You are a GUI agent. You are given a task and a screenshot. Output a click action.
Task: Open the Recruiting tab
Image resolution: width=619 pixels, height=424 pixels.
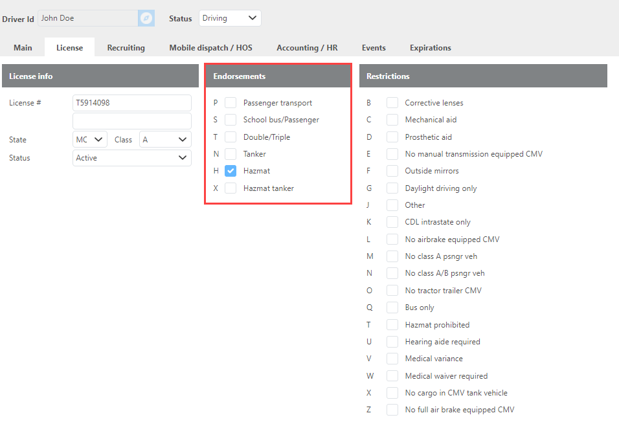click(x=126, y=48)
